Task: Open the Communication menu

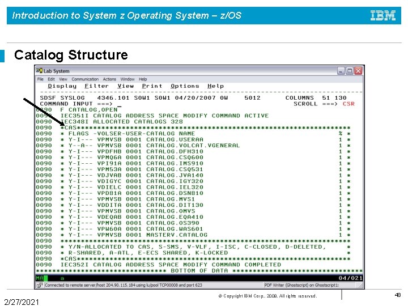Action: point(85,79)
